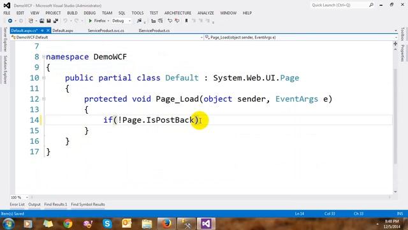Image resolution: width=408 pixels, height=230 pixels.
Task: Open the PROJECT menu
Action: [53, 13]
